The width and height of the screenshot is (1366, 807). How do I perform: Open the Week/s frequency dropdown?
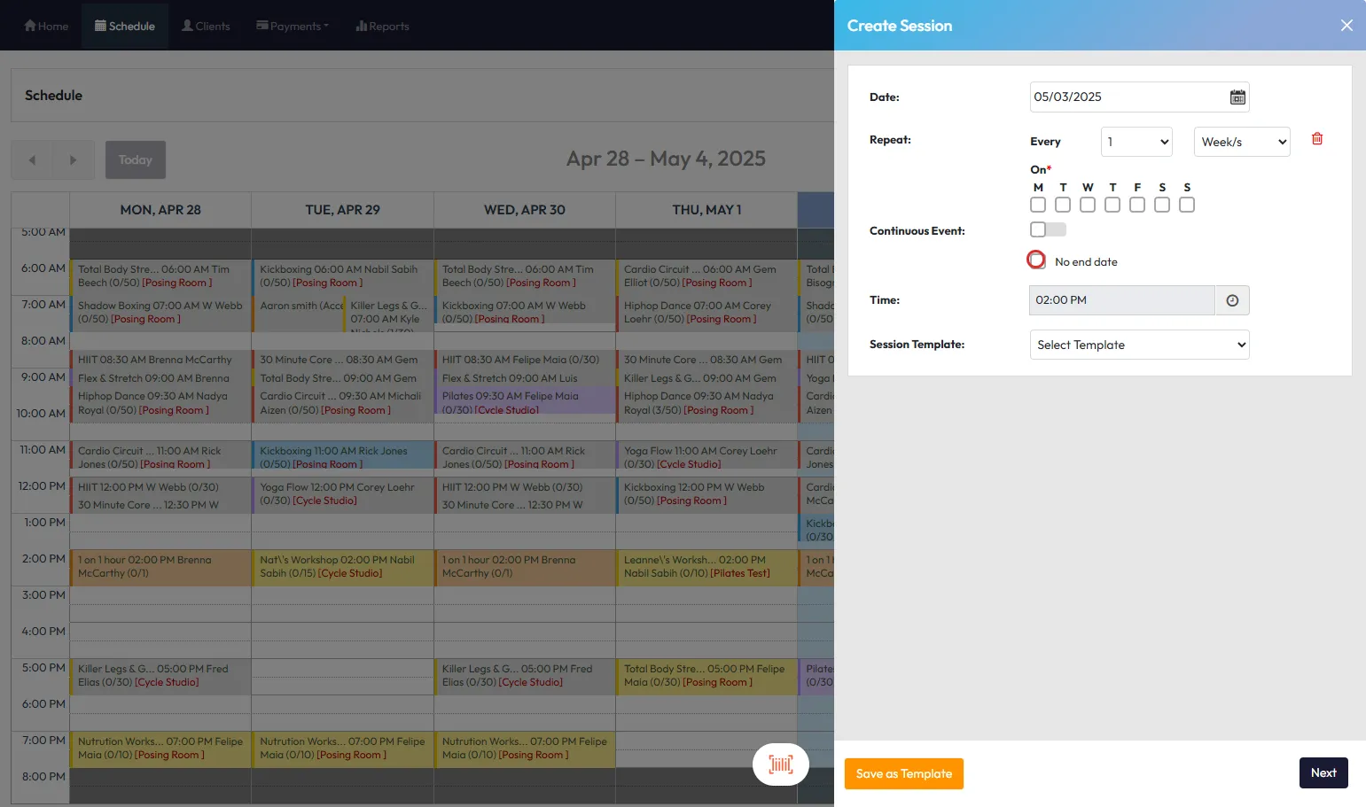pos(1241,142)
